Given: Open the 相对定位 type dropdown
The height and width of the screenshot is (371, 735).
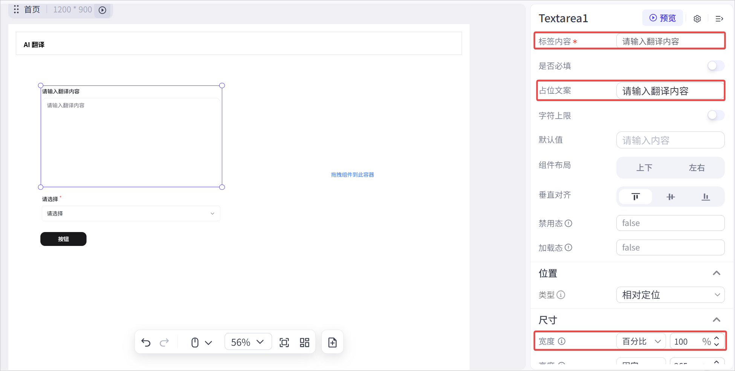Looking at the screenshot, I should [671, 295].
